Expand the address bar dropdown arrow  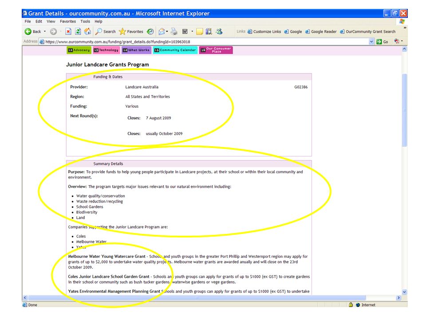click(371, 42)
